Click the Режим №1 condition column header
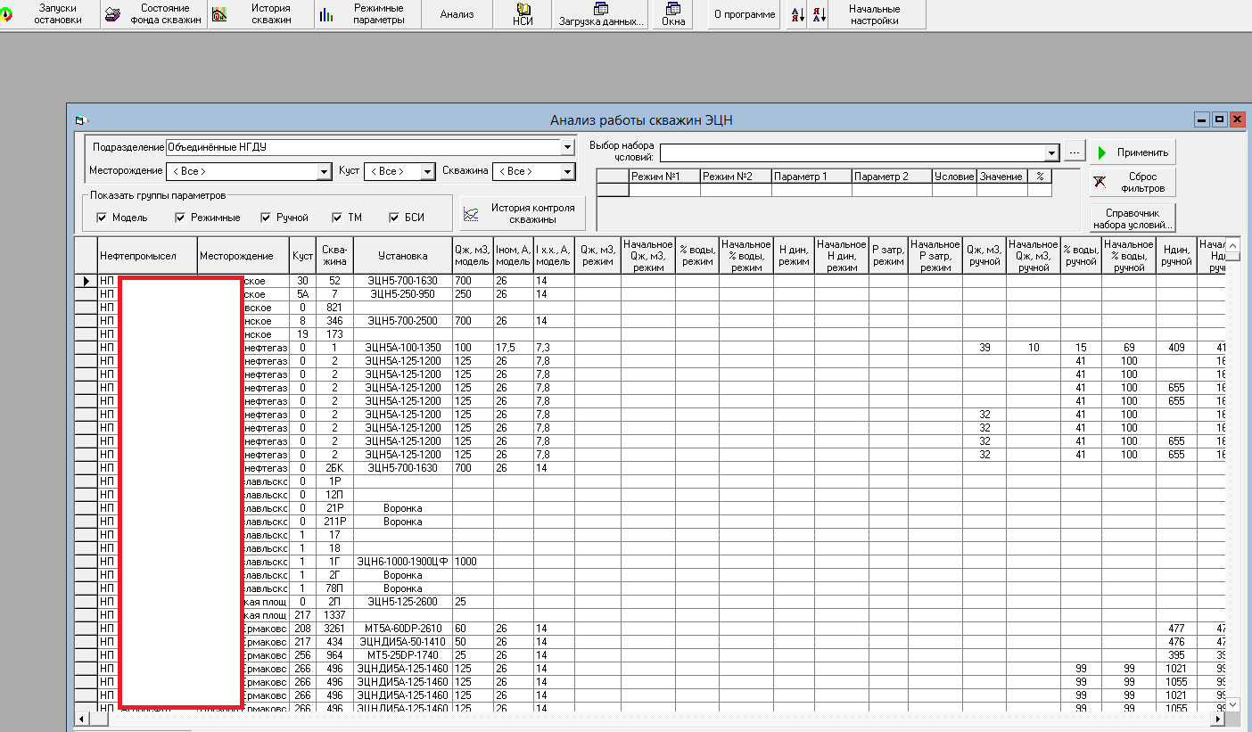The image size is (1252, 732). click(663, 177)
